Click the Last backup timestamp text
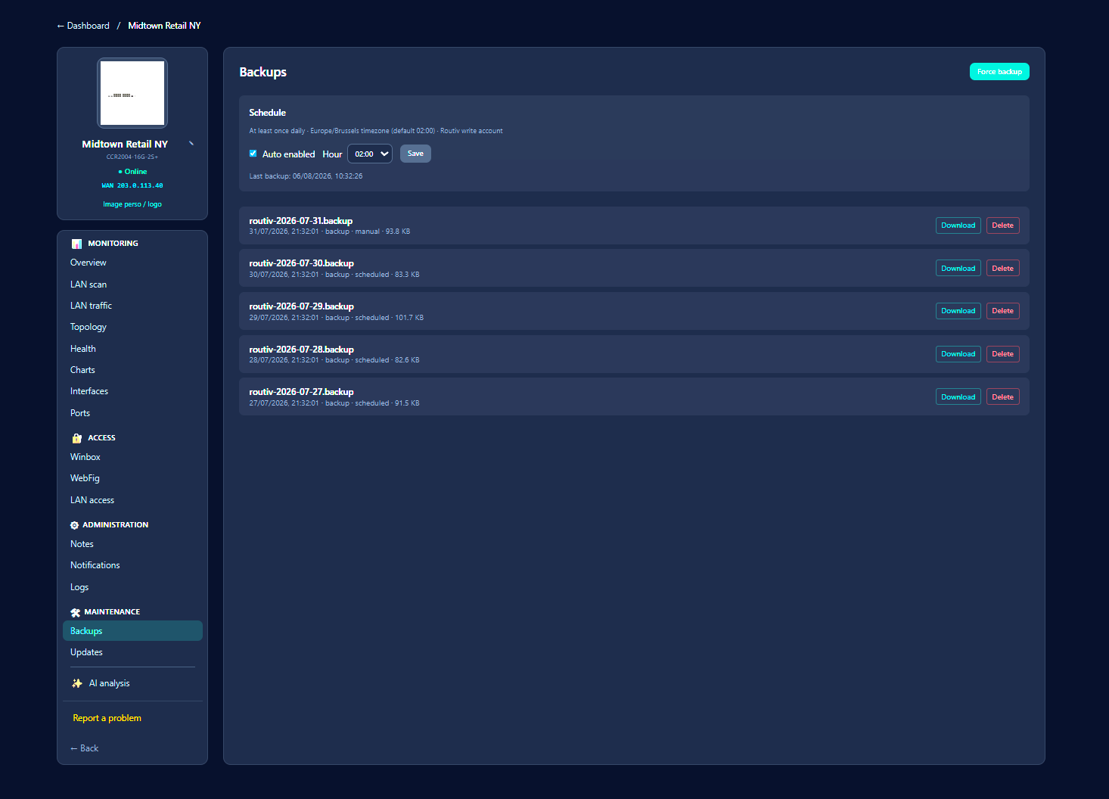This screenshot has width=1109, height=799. coord(306,176)
